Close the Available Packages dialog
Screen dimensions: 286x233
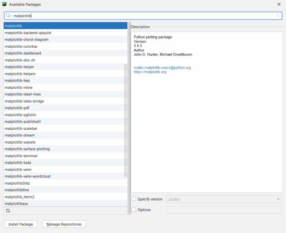point(279,4)
